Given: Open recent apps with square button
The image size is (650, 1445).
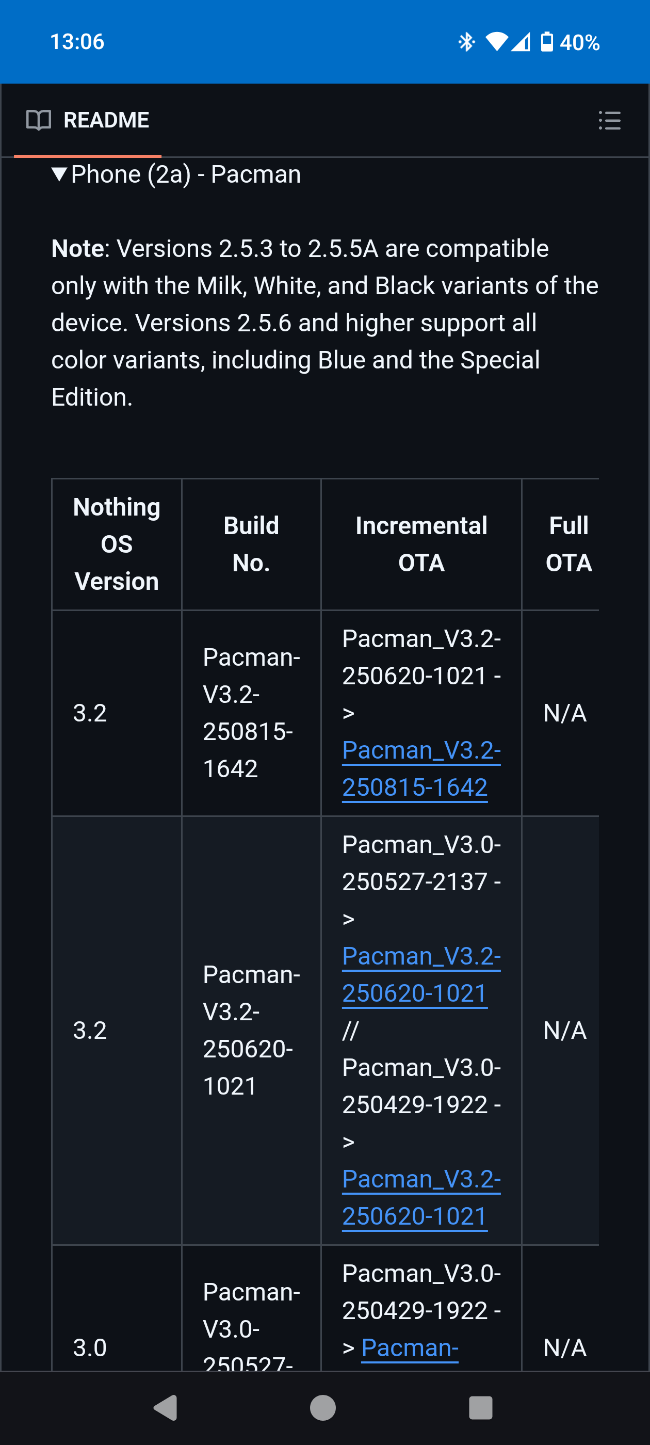Looking at the screenshot, I should [x=480, y=1407].
